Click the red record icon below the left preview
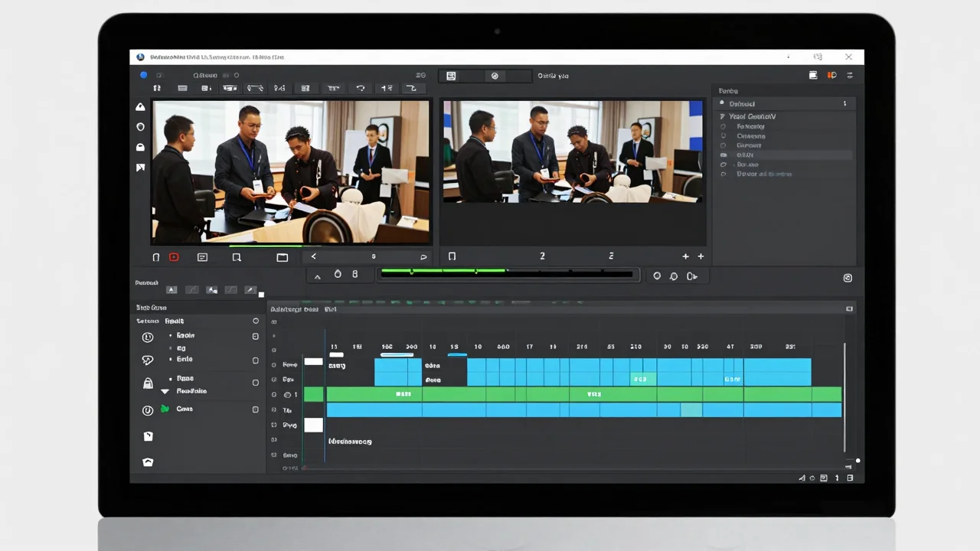The image size is (980, 551). pos(174,257)
